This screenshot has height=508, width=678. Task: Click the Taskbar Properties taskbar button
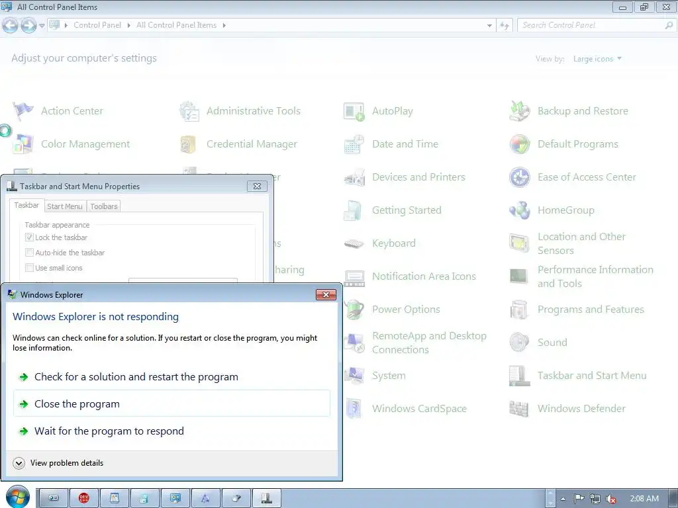pos(267,498)
